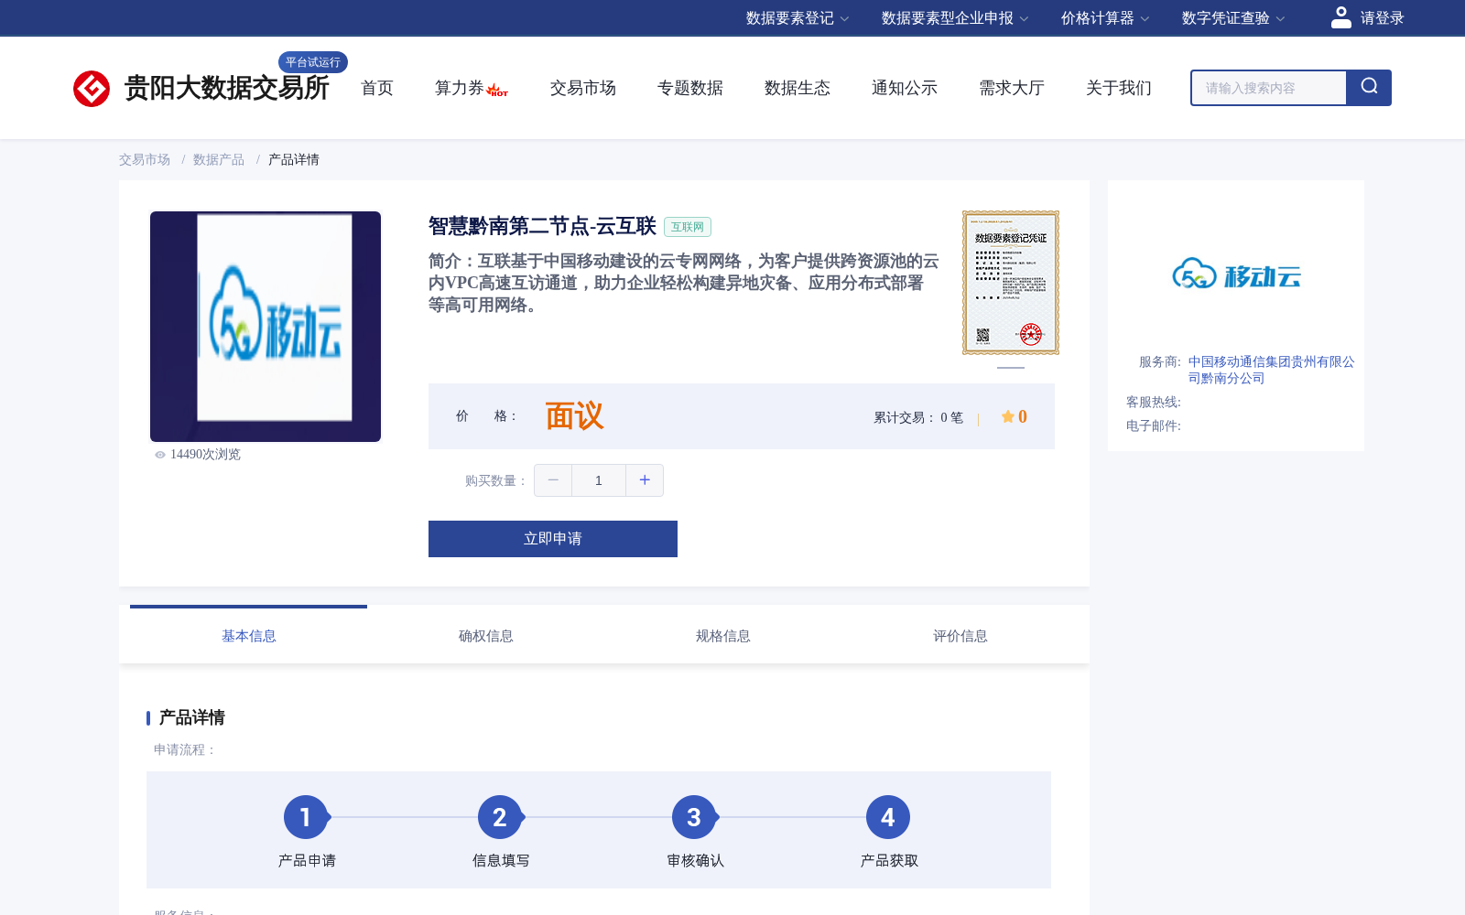This screenshot has height=915, width=1465.
Task: Open the 数据生态 nav item
Action: point(798,88)
